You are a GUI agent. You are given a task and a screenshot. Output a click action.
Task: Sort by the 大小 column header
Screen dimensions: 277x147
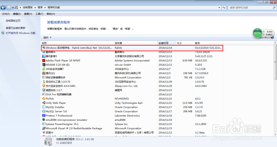coord(184,43)
